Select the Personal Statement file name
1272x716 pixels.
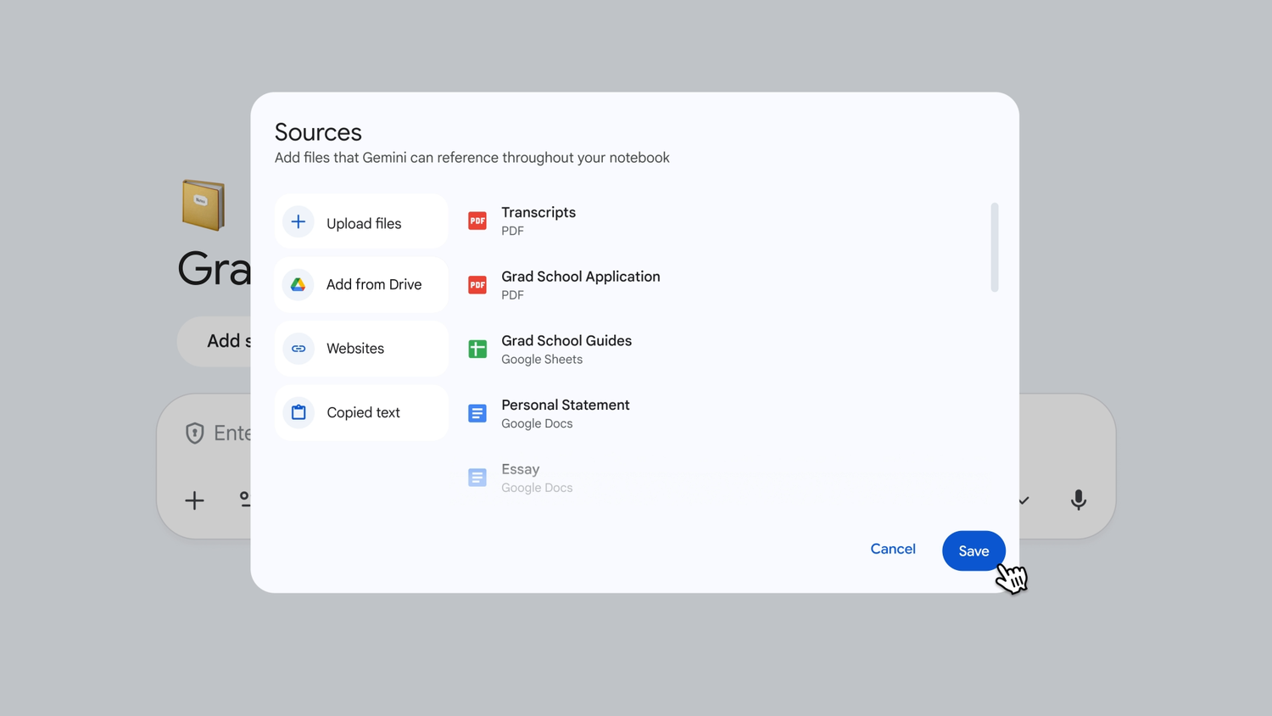pyautogui.click(x=566, y=406)
